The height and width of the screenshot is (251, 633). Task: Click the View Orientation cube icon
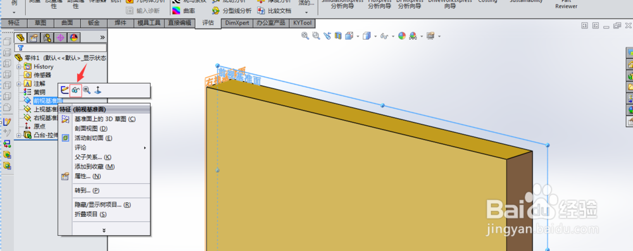350,36
